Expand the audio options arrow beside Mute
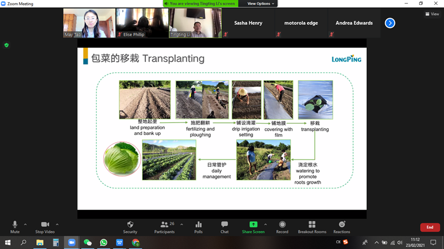Screen dimensions: 444x249 pos(26,224)
